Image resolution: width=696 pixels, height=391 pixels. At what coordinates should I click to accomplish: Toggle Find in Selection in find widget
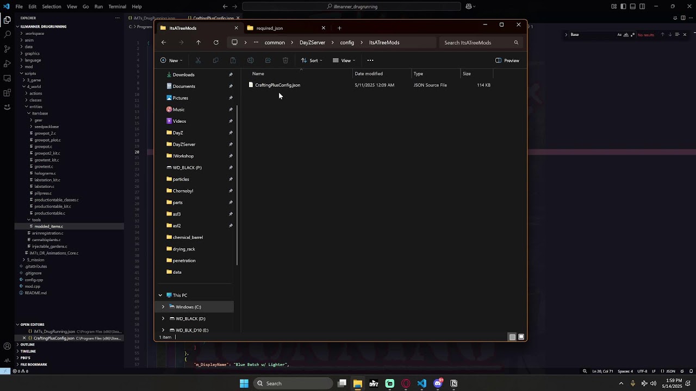(677, 35)
